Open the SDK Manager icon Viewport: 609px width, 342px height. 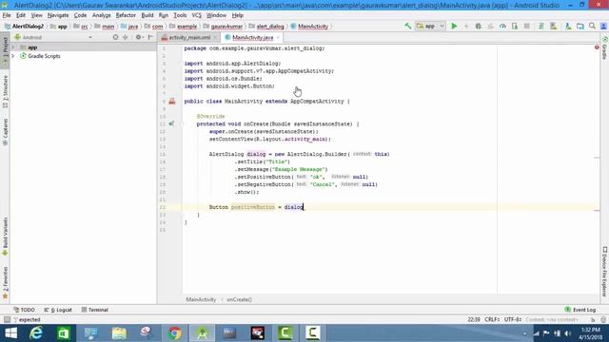[568, 26]
